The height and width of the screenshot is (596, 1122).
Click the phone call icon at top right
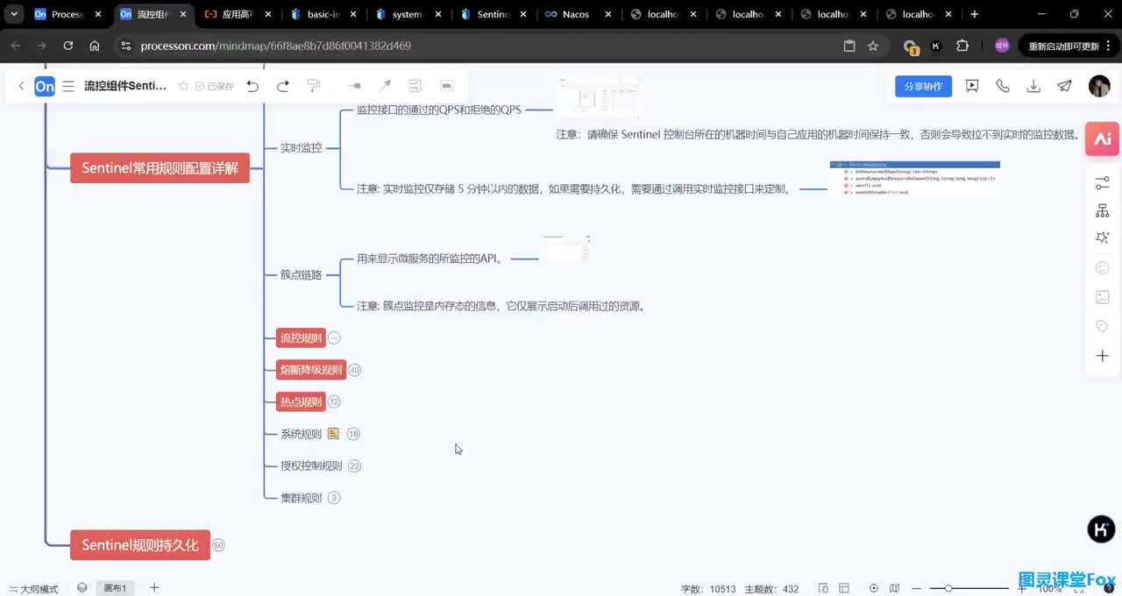1003,86
